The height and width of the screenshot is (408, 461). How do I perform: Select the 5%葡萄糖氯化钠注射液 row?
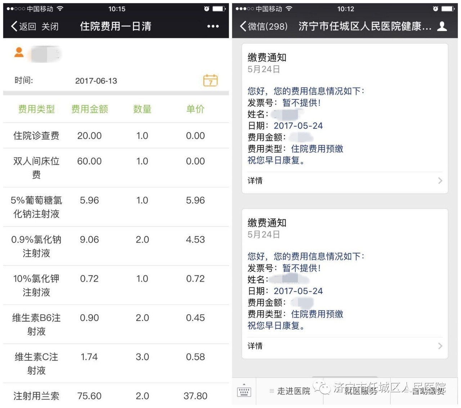(116, 207)
